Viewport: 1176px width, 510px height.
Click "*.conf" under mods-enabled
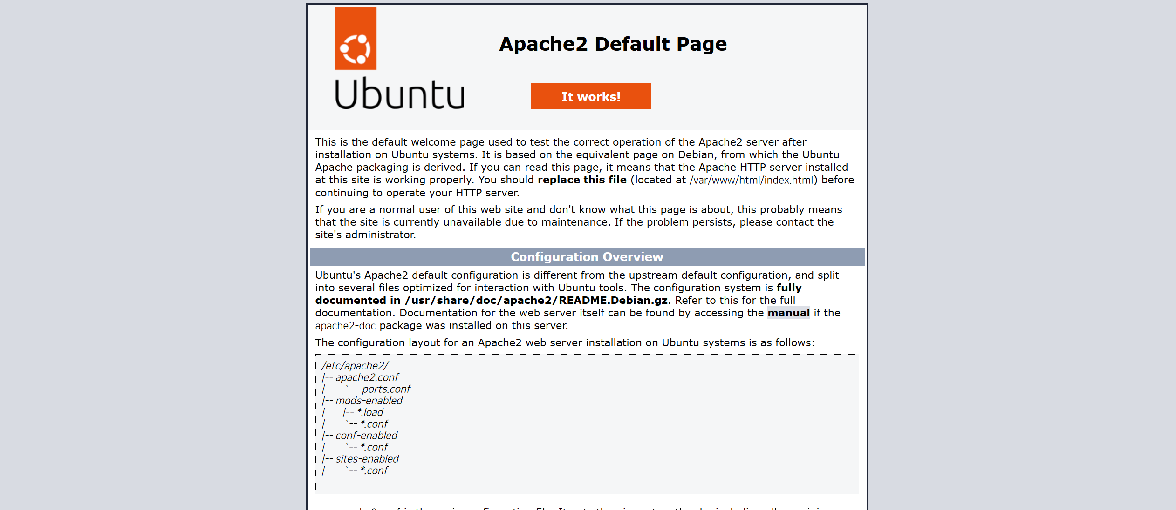pos(374,424)
